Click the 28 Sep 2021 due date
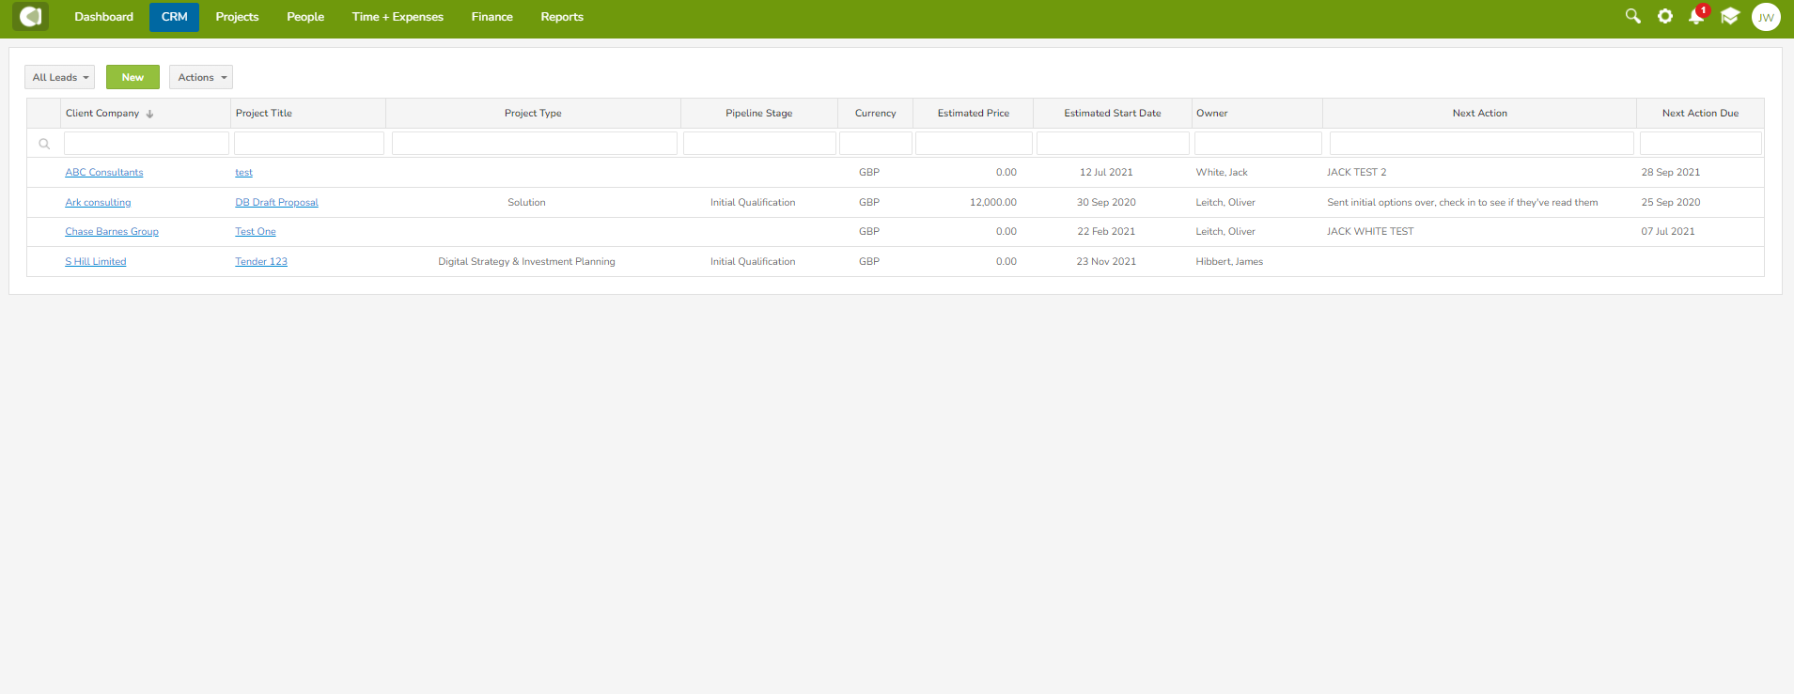Screen dimensions: 1794x694 coord(1671,173)
